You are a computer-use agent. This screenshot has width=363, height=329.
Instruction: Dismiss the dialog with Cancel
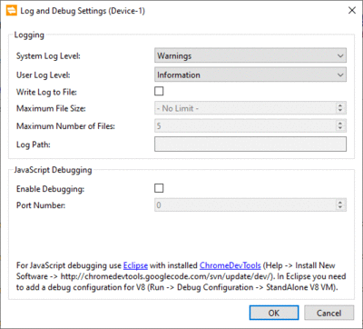point(329,313)
